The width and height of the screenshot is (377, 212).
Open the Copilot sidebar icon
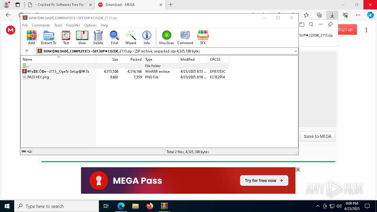pyautogui.click(x=370, y=15)
